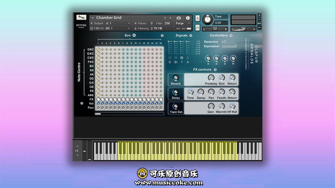The height and width of the screenshot is (188, 335).
Task: Click the FX knob for Evo column 1
Action: [98, 100]
